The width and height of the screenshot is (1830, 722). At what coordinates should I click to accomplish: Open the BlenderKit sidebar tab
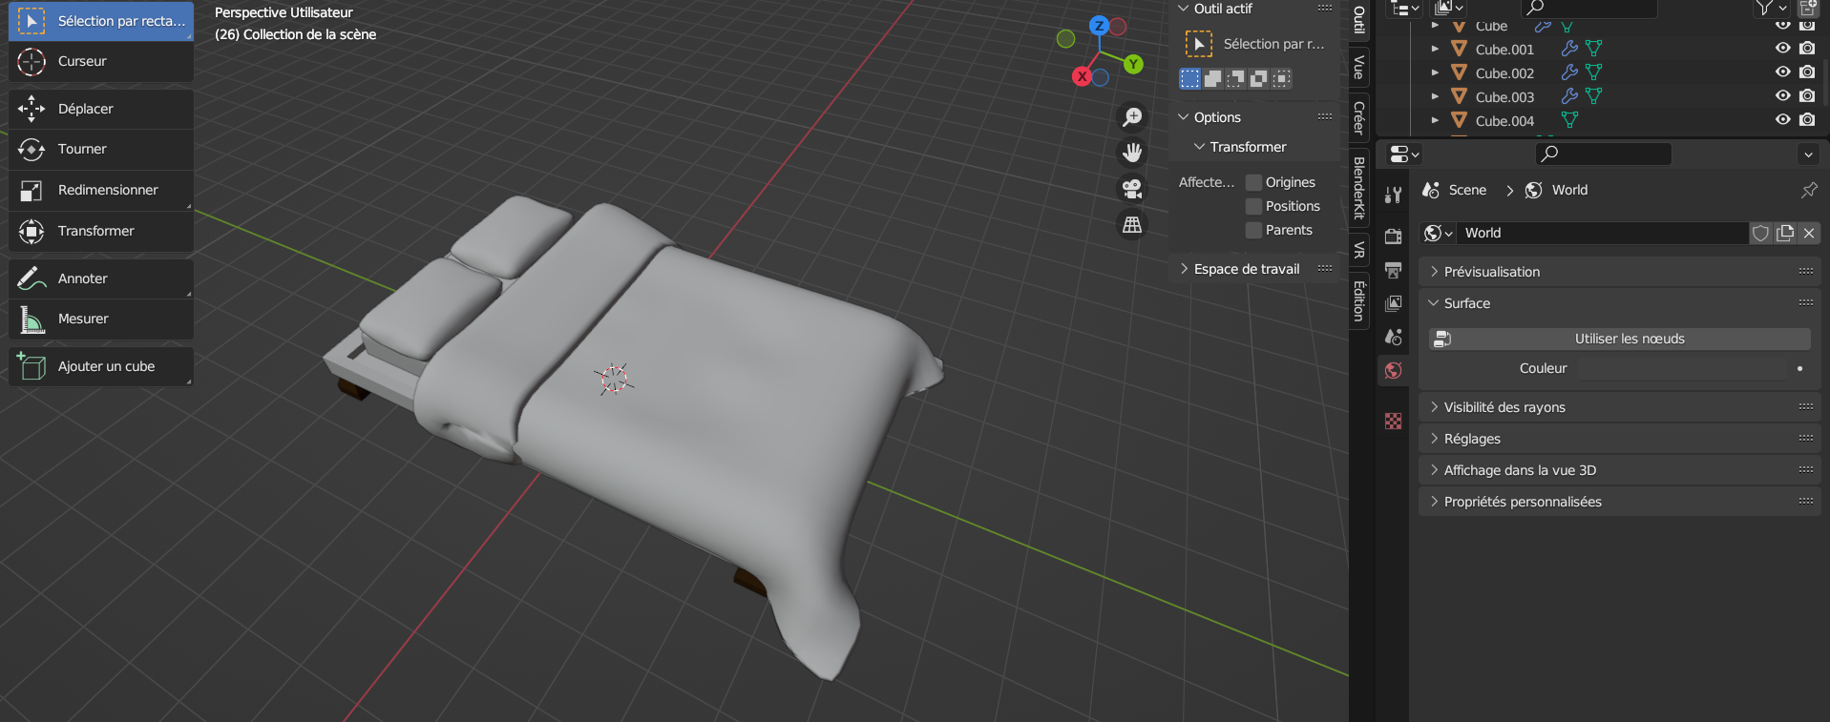click(x=1359, y=188)
